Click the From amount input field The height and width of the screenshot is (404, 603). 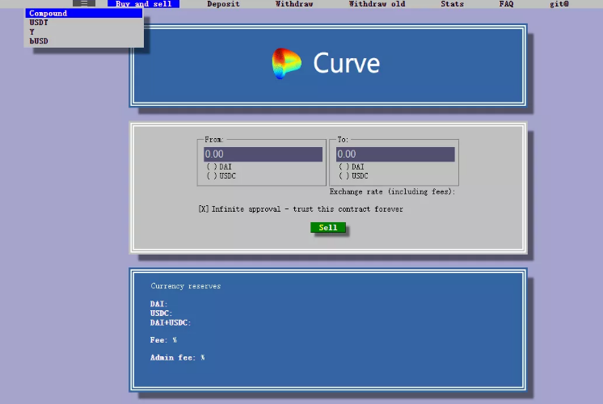tap(263, 154)
